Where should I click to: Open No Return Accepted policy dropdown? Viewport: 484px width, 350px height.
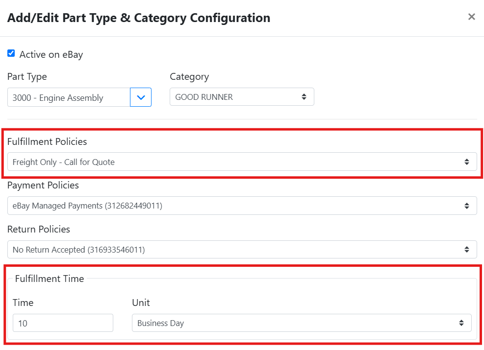click(x=242, y=250)
